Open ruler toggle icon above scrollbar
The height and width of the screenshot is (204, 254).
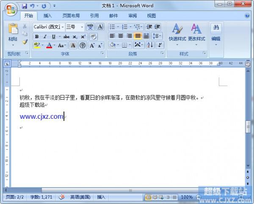tap(248, 64)
